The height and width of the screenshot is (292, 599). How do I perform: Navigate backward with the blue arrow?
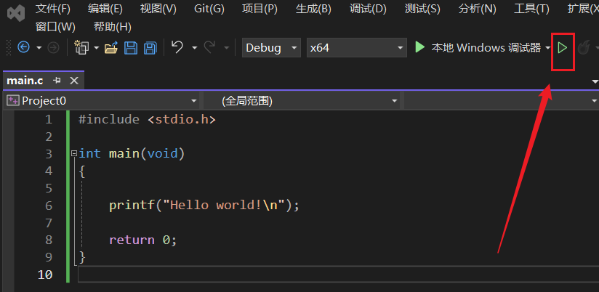point(24,47)
